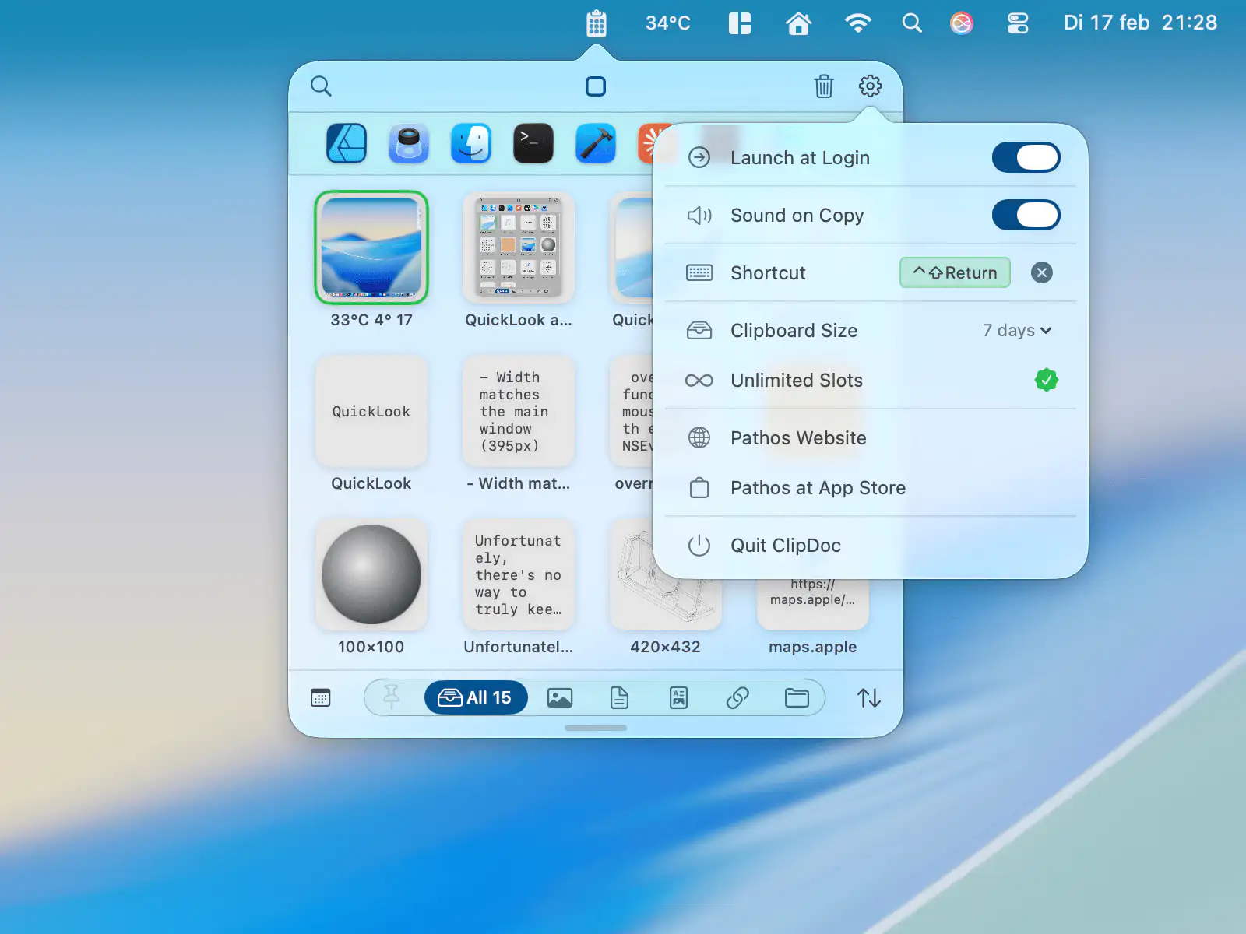Open the settings gear icon
This screenshot has height=934, width=1246.
click(870, 86)
